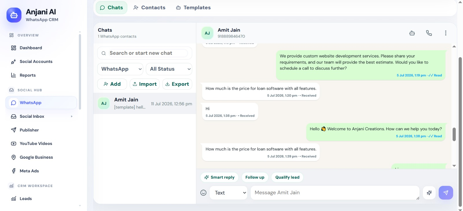Click the Import button

tap(145, 84)
